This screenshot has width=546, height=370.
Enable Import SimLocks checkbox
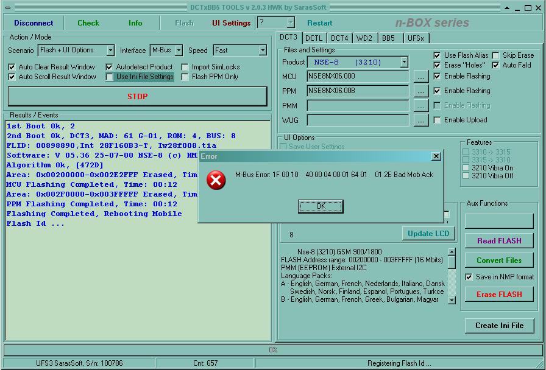pyautogui.click(x=185, y=67)
